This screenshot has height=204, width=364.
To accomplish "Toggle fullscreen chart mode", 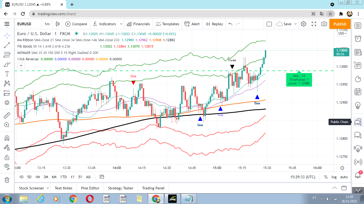I will (314, 24).
